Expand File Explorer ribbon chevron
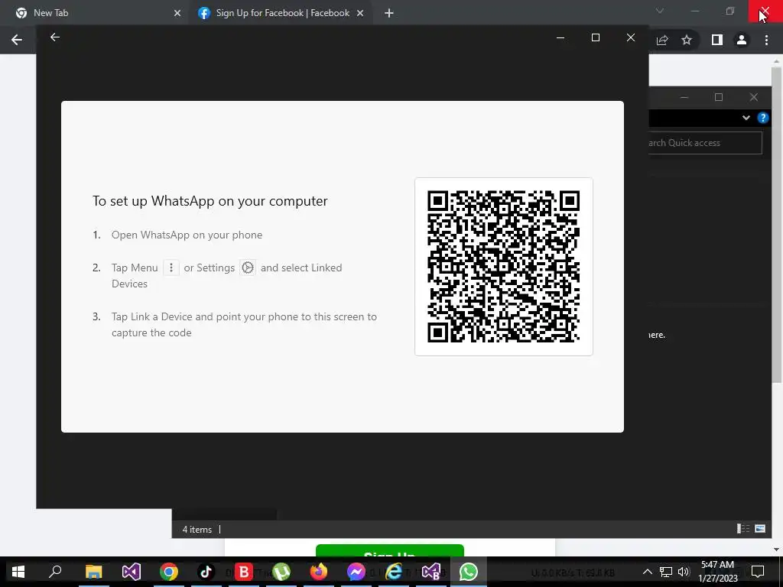The height and width of the screenshot is (587, 783). 746,118
